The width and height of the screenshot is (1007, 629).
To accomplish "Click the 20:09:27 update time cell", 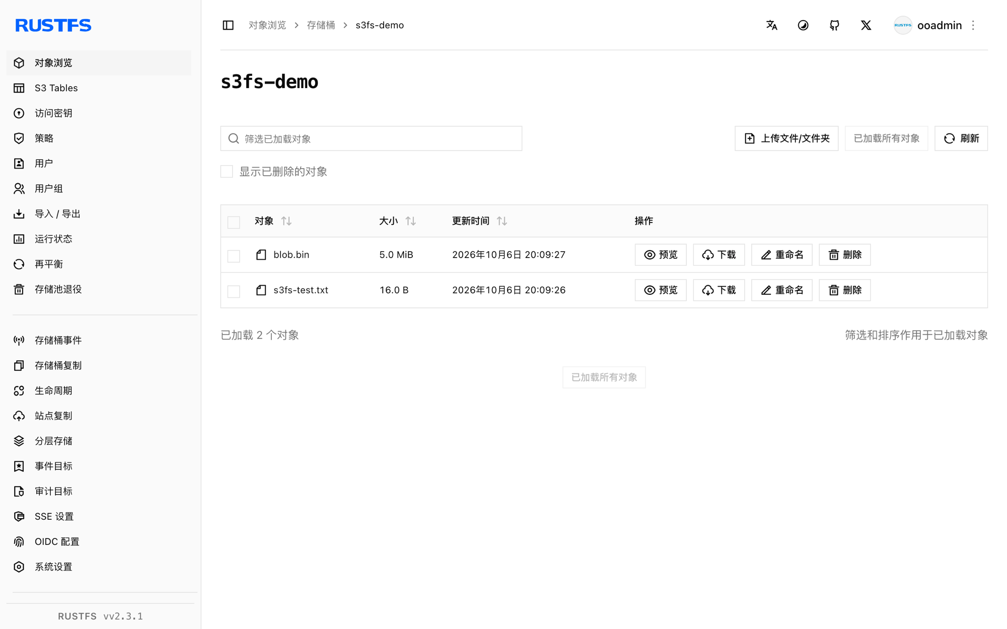I will [x=509, y=255].
